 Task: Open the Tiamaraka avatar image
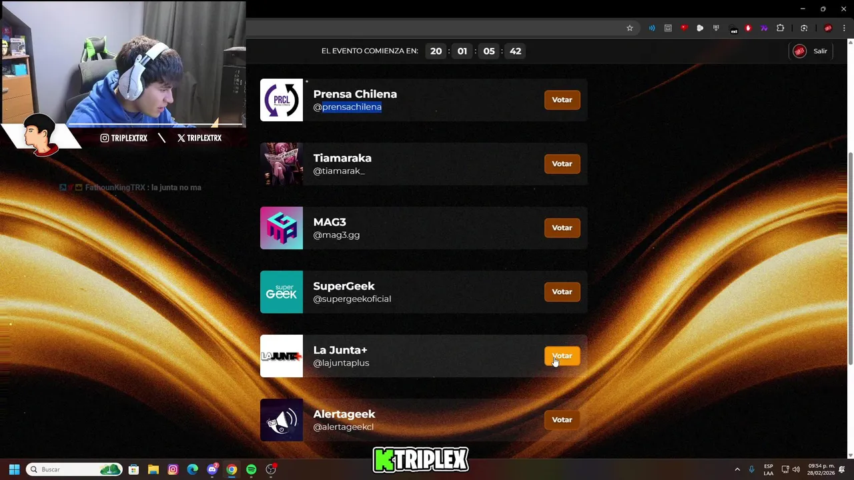(x=282, y=164)
